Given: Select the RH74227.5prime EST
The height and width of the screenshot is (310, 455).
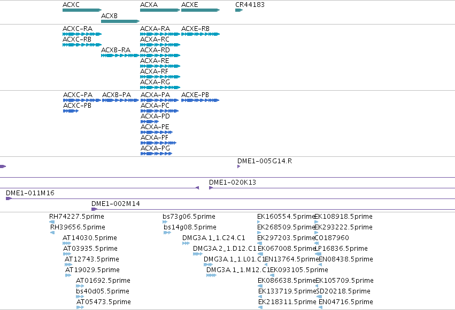Looking at the screenshot, I should click(x=52, y=222).
